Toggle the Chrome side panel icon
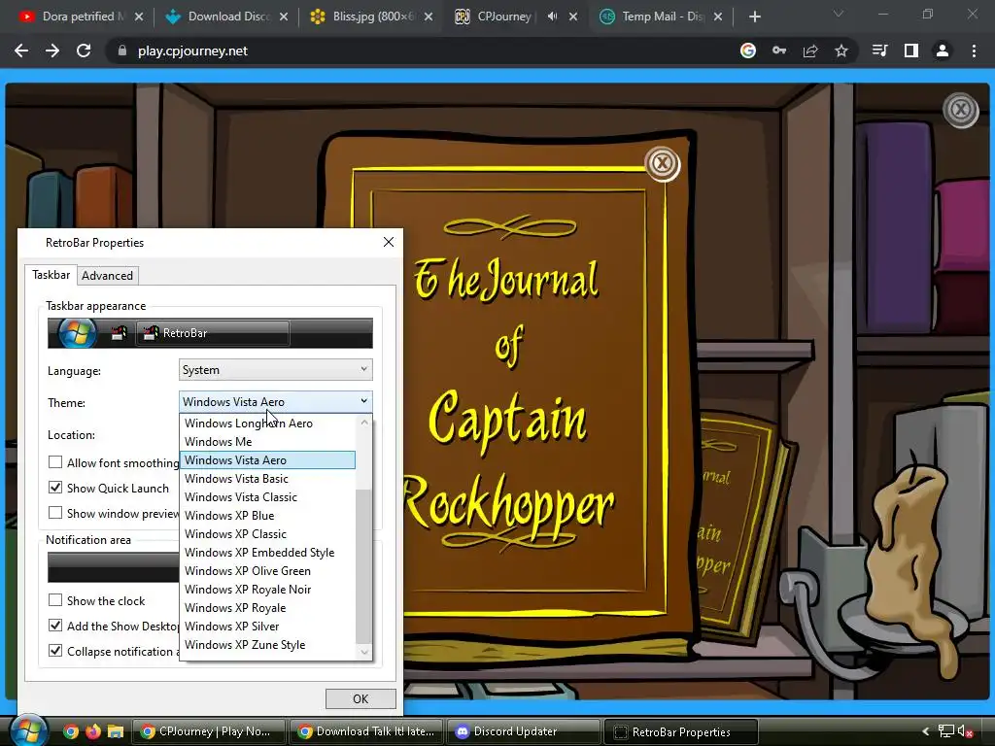 [911, 51]
